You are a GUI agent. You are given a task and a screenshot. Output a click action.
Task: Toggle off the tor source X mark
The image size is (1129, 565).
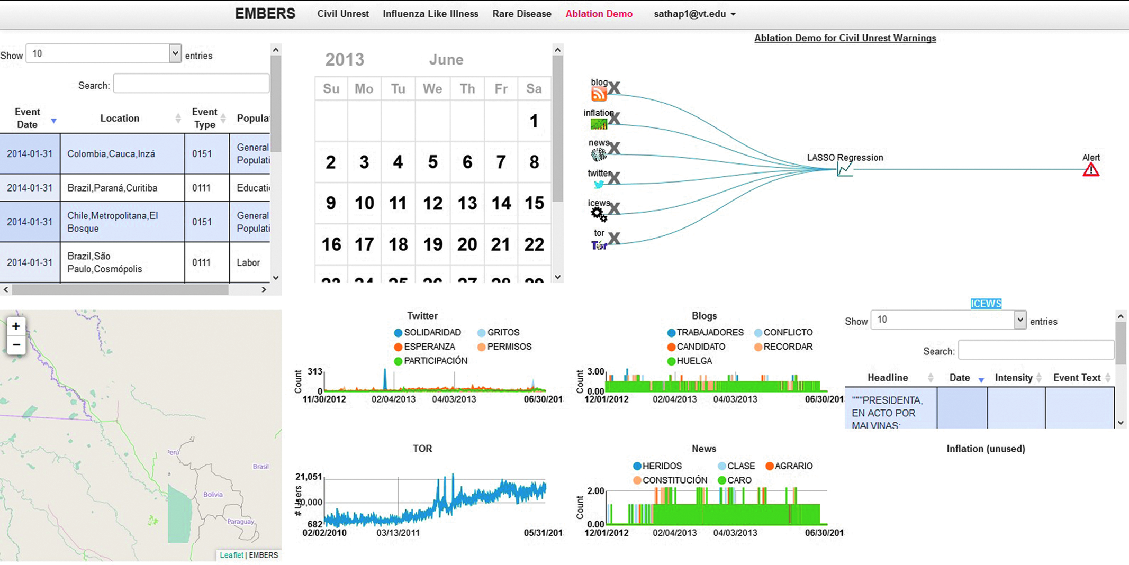[x=614, y=238]
